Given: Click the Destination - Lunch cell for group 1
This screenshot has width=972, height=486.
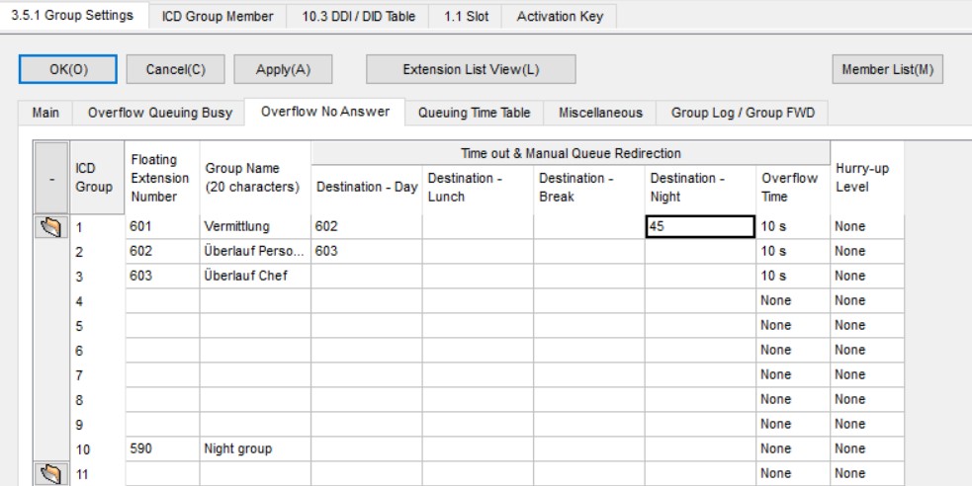Looking at the screenshot, I should coord(478,226).
